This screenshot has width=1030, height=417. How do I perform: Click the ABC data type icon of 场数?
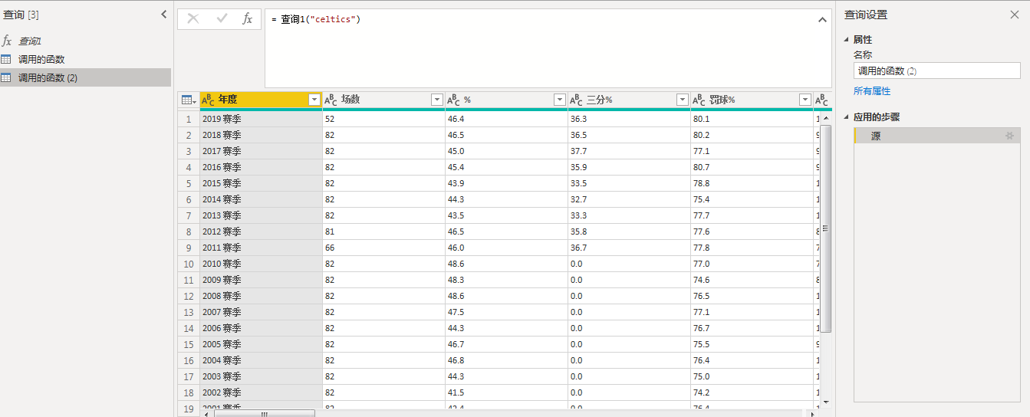331,100
